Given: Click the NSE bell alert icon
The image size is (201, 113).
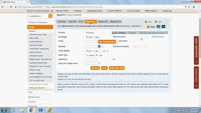Looking at the screenshot, I should tap(146, 22).
